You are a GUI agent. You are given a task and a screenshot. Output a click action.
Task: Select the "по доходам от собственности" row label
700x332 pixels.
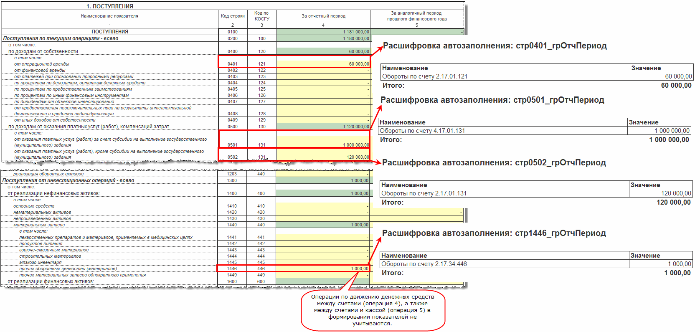[x=43, y=51]
